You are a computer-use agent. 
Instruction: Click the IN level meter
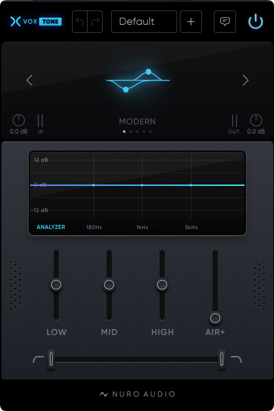pos(41,120)
